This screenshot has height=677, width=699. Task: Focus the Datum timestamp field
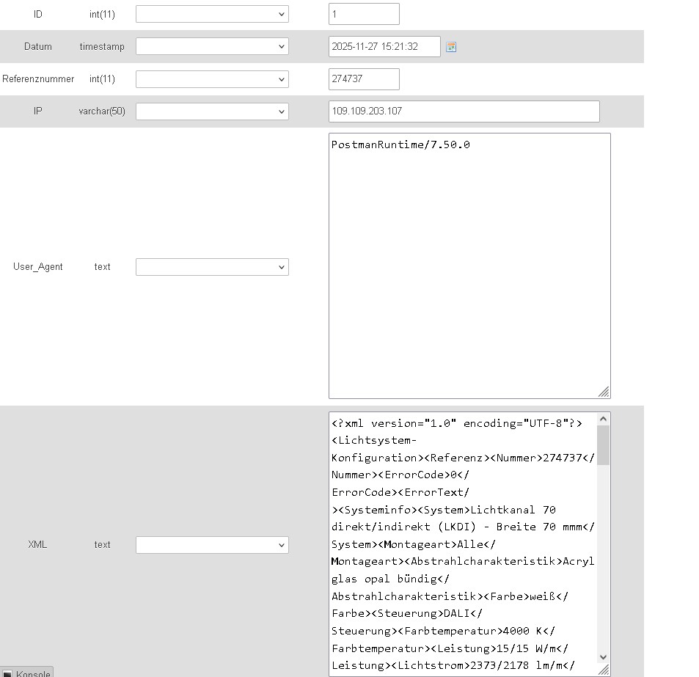pos(384,46)
